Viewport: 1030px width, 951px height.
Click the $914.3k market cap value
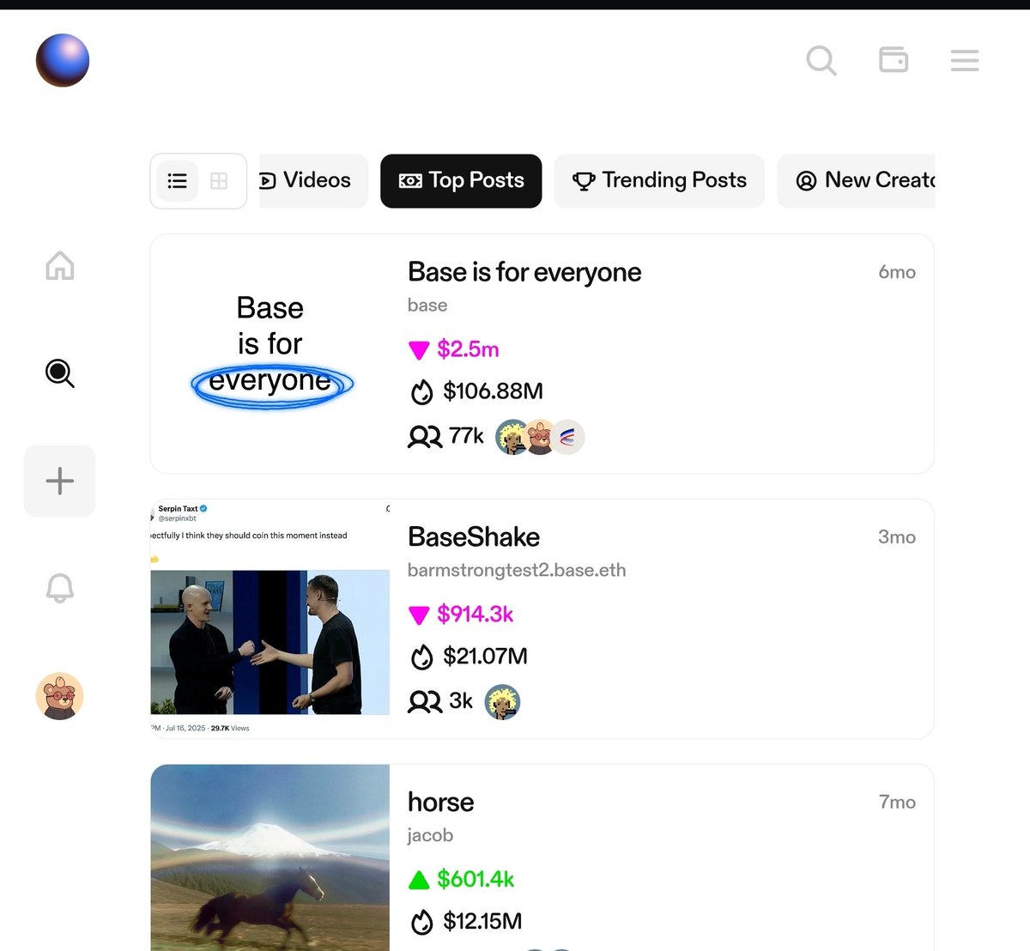[x=475, y=615]
